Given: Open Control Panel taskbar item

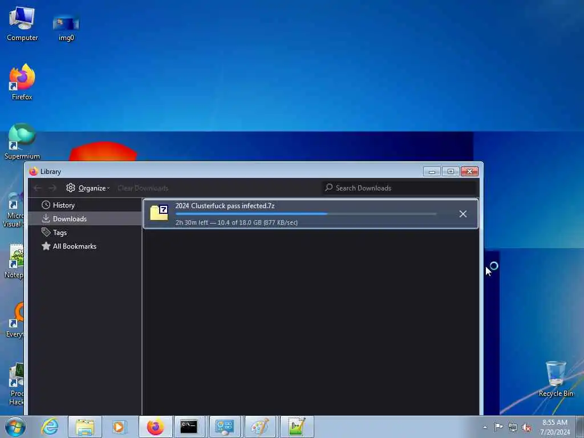Looking at the screenshot, I should 225,427.
